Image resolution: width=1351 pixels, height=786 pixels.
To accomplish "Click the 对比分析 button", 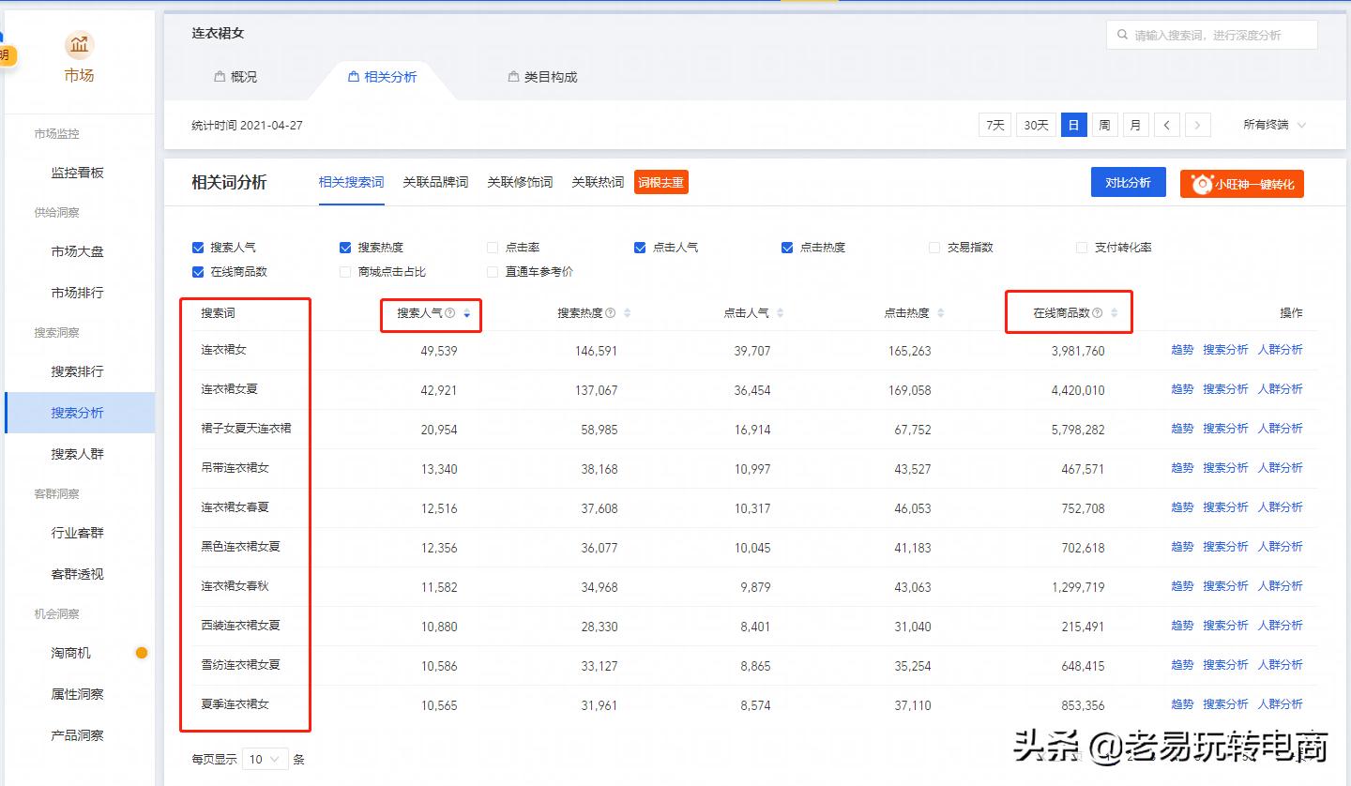I will (1128, 183).
